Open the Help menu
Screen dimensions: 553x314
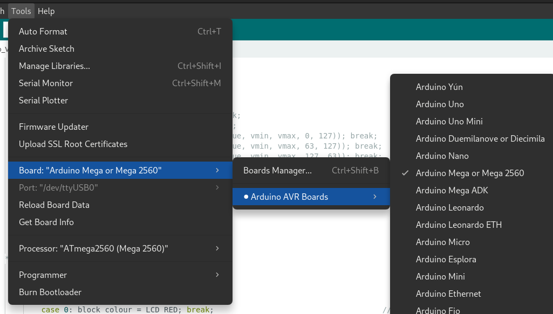point(46,11)
